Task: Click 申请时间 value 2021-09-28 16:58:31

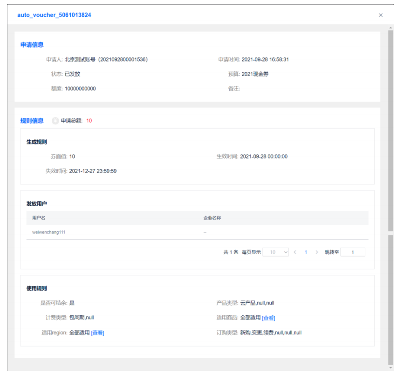Action: (x=265, y=60)
